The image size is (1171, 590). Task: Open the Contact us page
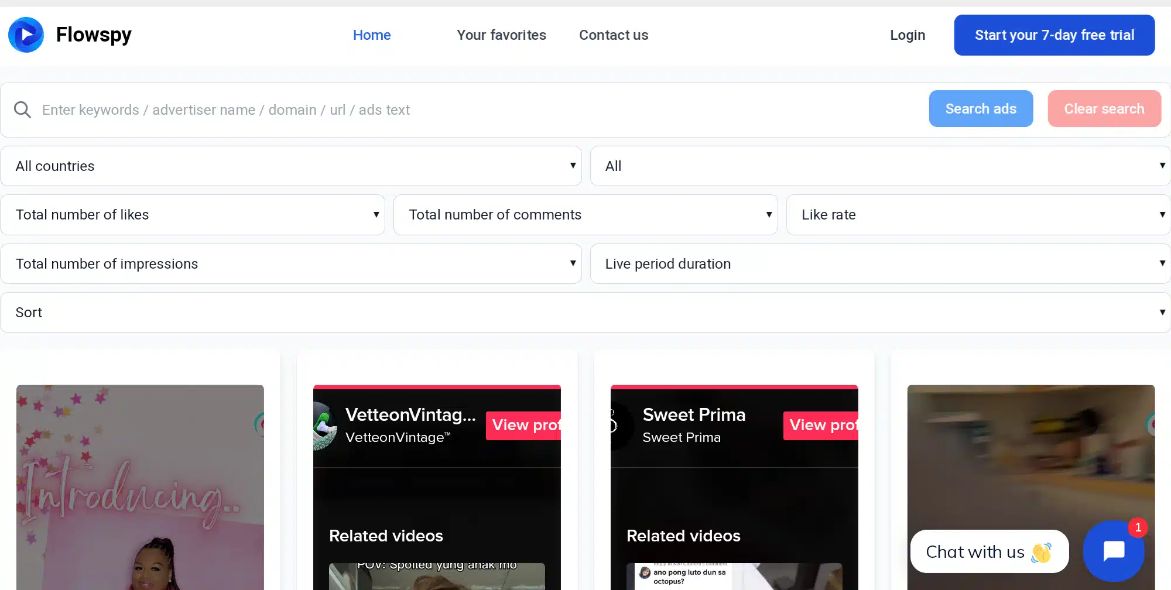[613, 35]
